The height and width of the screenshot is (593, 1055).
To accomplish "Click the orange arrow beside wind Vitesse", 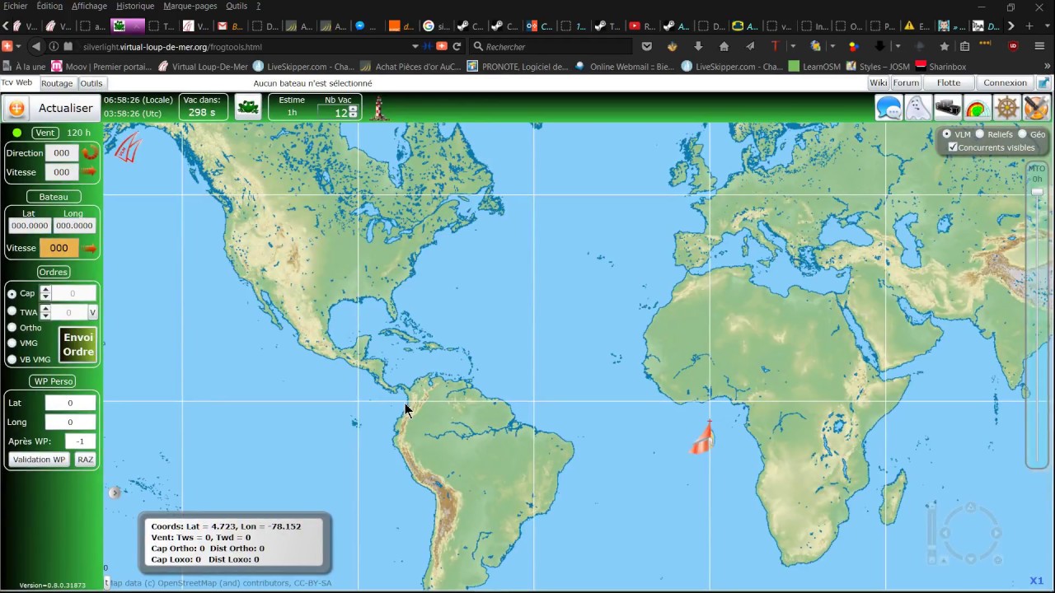I will pyautogui.click(x=89, y=172).
